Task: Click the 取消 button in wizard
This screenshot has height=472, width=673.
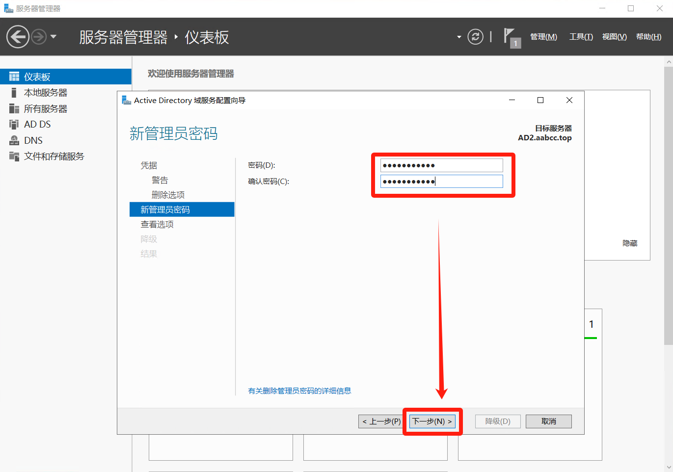Action: pos(548,421)
